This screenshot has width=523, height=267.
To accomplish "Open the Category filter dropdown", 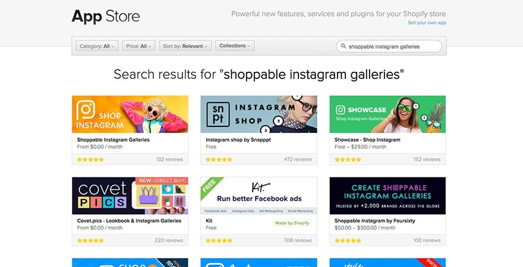I will (x=97, y=46).
